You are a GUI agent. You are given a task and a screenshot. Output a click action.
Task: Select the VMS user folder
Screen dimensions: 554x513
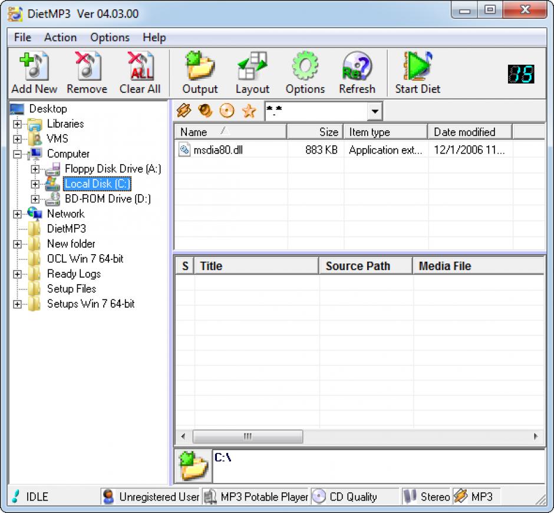pyautogui.click(x=58, y=139)
